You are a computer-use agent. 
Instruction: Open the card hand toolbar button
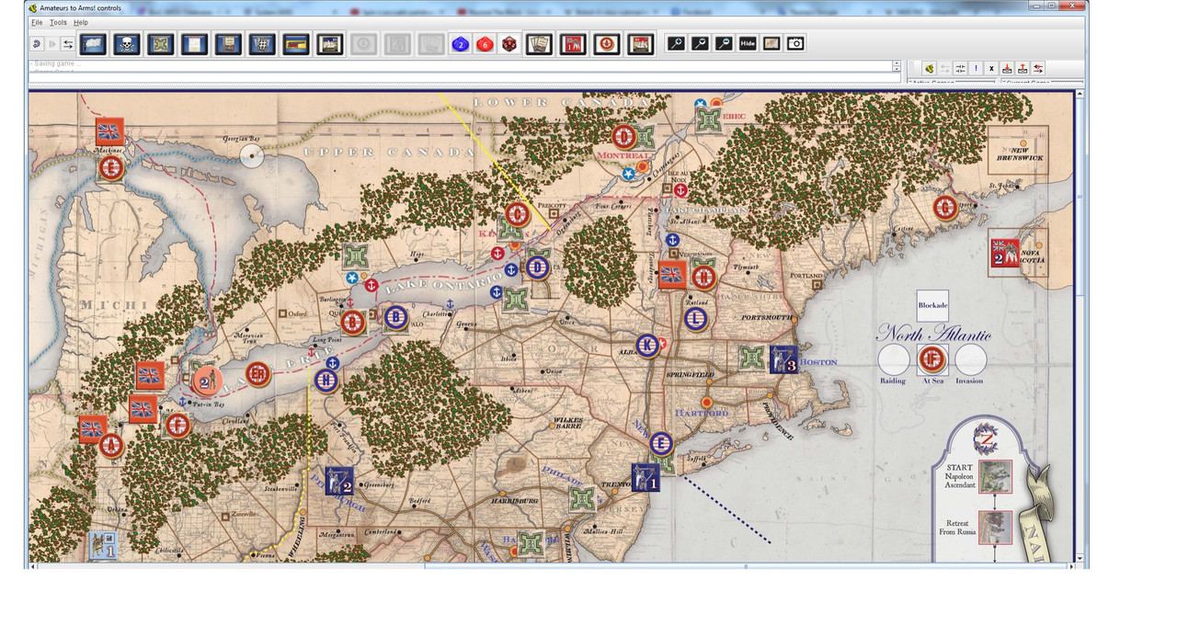click(x=539, y=43)
